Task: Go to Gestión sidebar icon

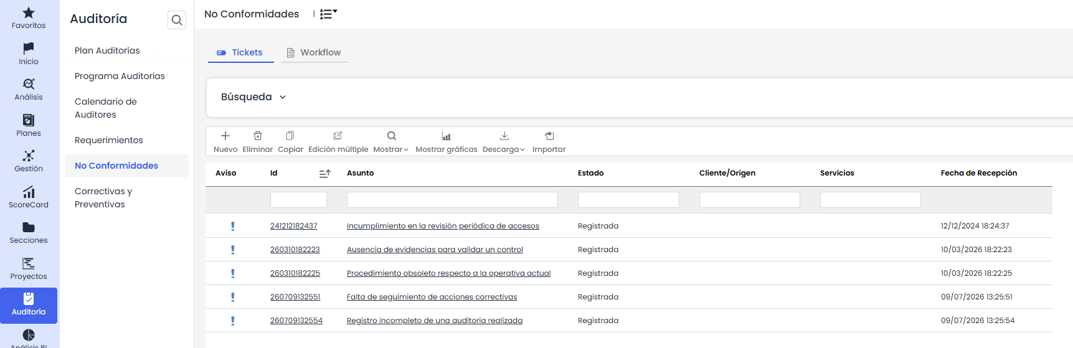Action: point(29,156)
